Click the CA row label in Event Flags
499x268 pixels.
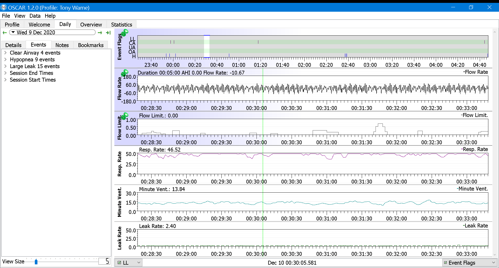click(132, 43)
